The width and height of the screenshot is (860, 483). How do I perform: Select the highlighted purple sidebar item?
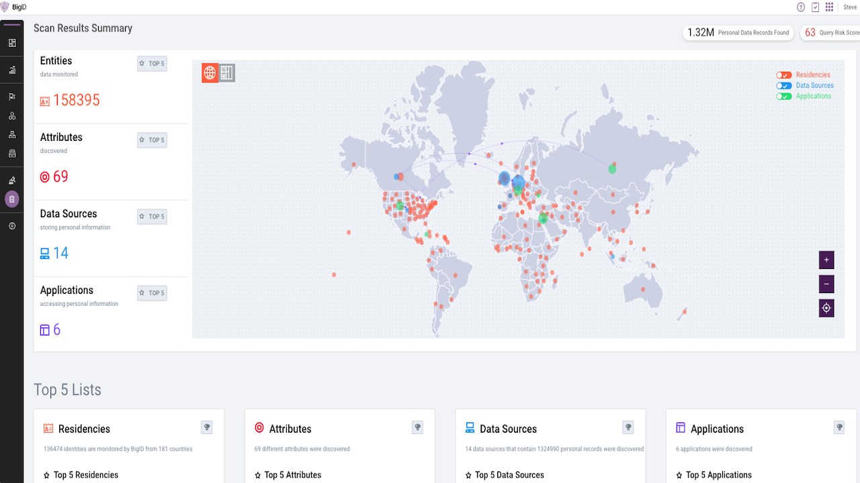point(12,199)
